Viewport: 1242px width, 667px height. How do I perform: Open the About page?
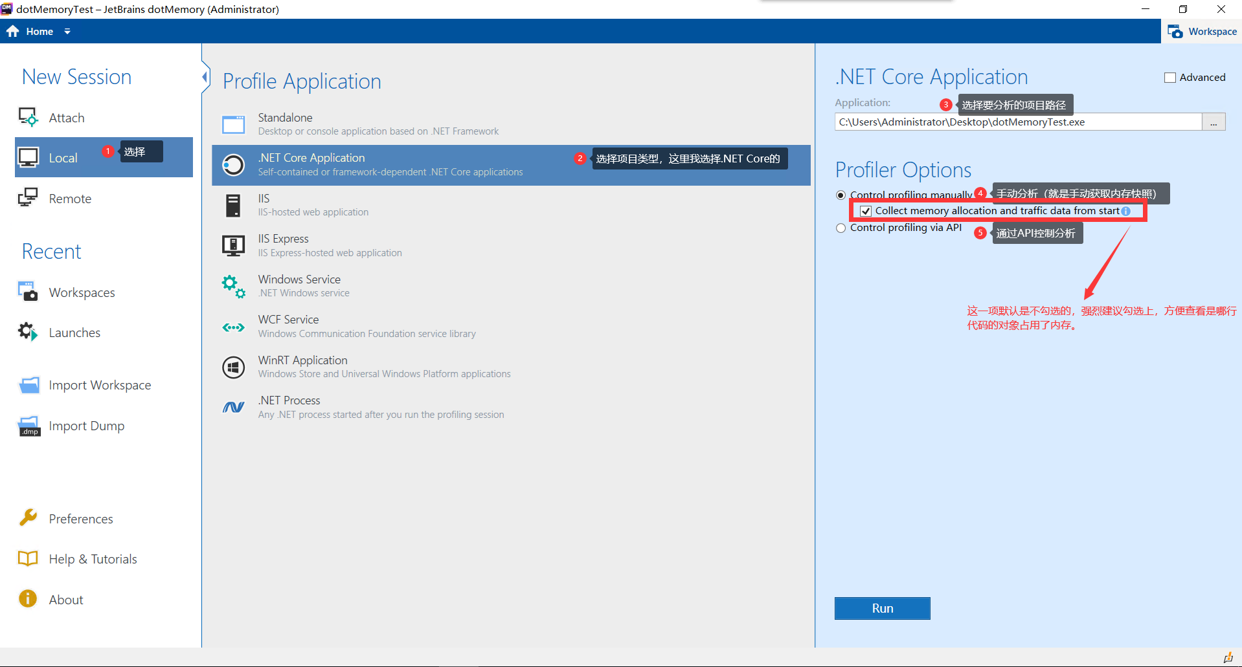[x=66, y=600]
